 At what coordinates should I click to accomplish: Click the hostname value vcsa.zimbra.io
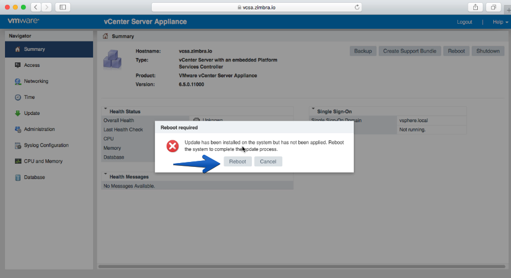[x=195, y=51]
